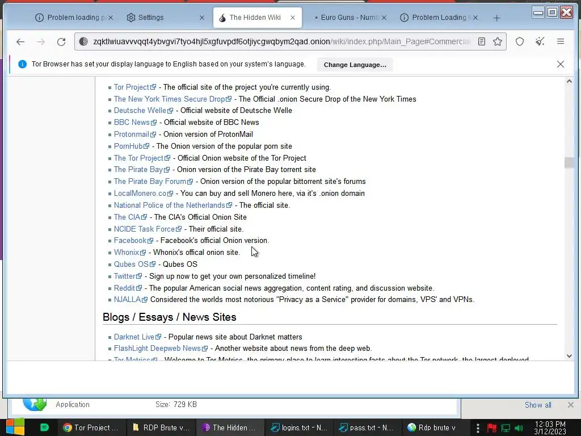Click scrollbar down arrow of the page
Screen dimensions: 581x436
click(569, 356)
